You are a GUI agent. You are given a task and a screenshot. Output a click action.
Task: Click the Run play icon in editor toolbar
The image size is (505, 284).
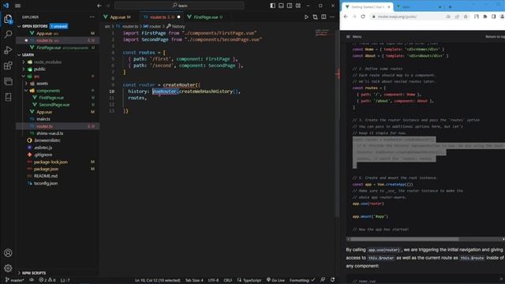[x=306, y=17]
